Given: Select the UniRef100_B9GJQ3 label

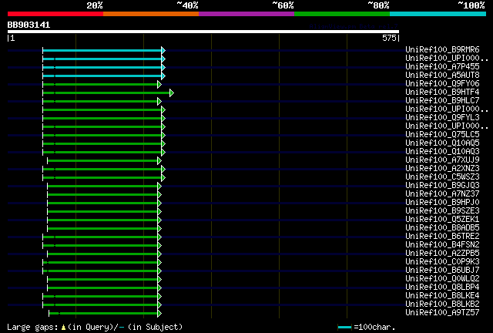Looking at the screenshot, I should 442,185.
